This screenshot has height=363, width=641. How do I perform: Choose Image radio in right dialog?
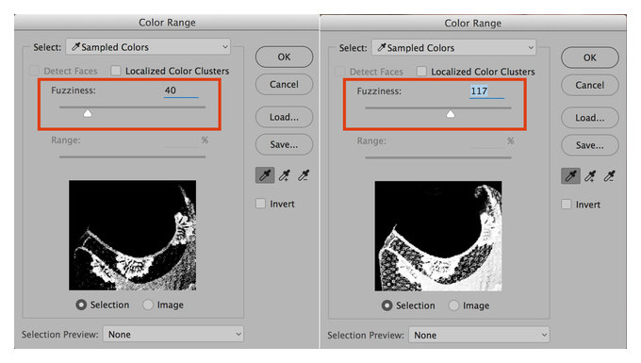(x=453, y=305)
